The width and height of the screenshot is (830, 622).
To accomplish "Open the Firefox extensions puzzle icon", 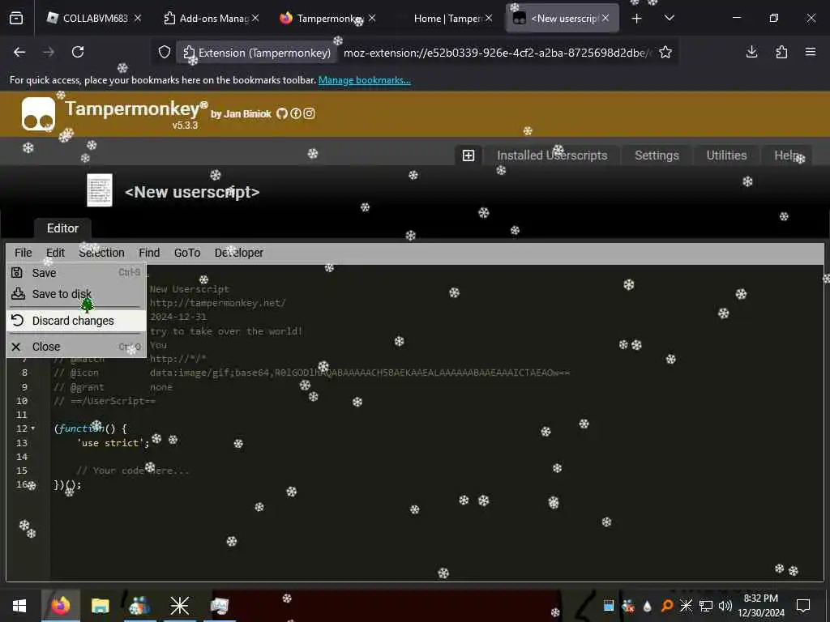I will coord(781,52).
